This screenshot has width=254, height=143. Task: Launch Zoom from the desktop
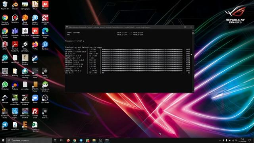pyautogui.click(x=35, y=99)
